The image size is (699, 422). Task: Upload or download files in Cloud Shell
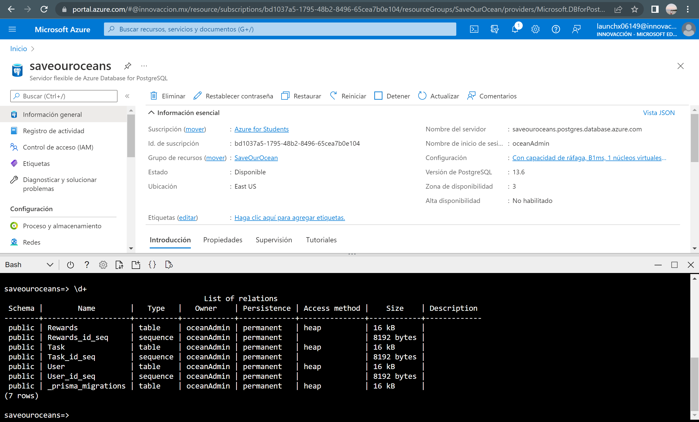(x=119, y=265)
